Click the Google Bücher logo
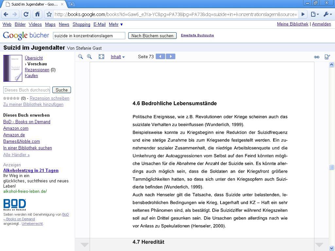 tap(26, 35)
